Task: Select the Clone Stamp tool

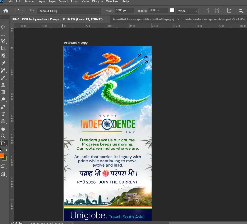Action: click(3, 85)
